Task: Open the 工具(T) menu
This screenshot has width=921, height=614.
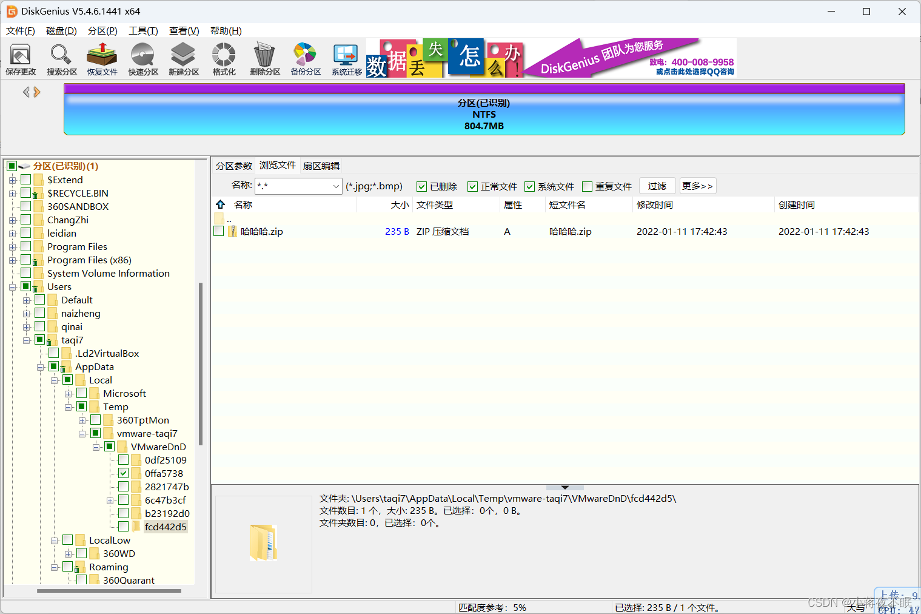Action: [143, 30]
